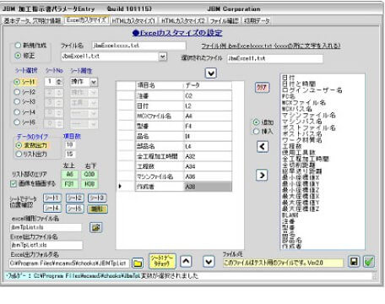Click the green A6 top-left cell
This screenshot has width=385, height=304.
tap(70, 174)
